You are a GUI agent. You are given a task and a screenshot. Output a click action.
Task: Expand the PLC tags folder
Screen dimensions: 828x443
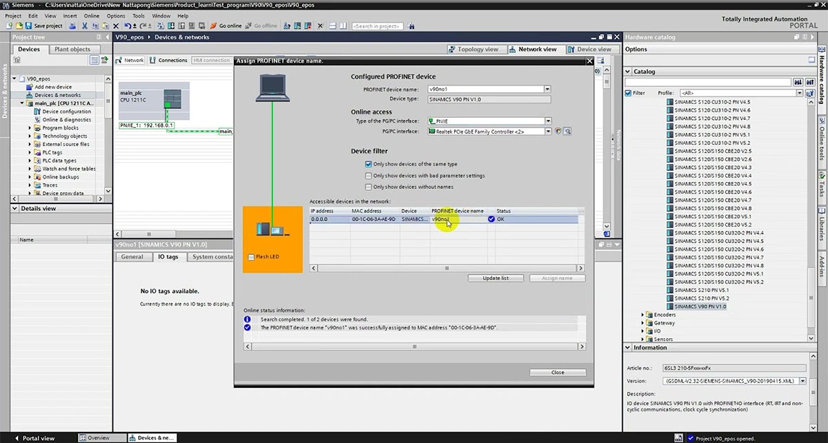(x=30, y=153)
